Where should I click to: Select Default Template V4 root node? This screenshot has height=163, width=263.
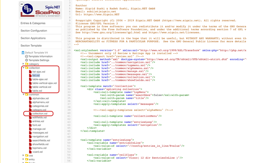[36, 53]
